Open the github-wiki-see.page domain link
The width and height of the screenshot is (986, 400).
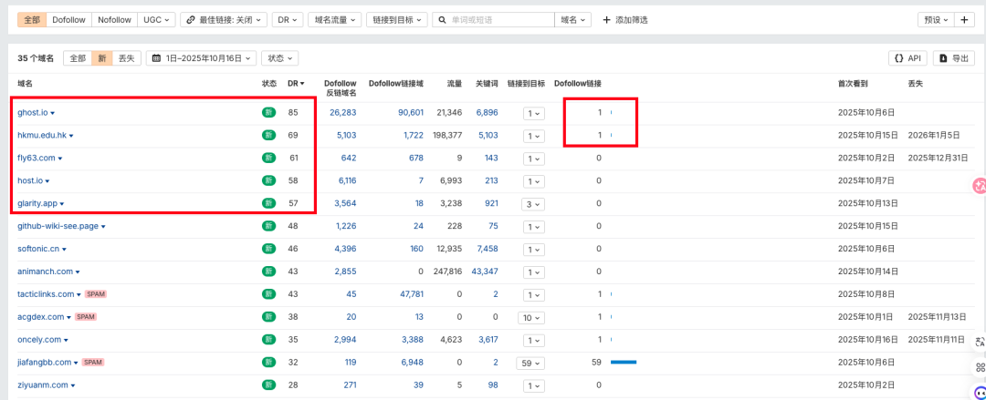(x=58, y=226)
